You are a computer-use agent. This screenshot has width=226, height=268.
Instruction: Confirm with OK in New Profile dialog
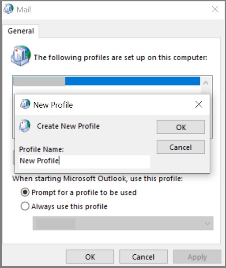181,127
